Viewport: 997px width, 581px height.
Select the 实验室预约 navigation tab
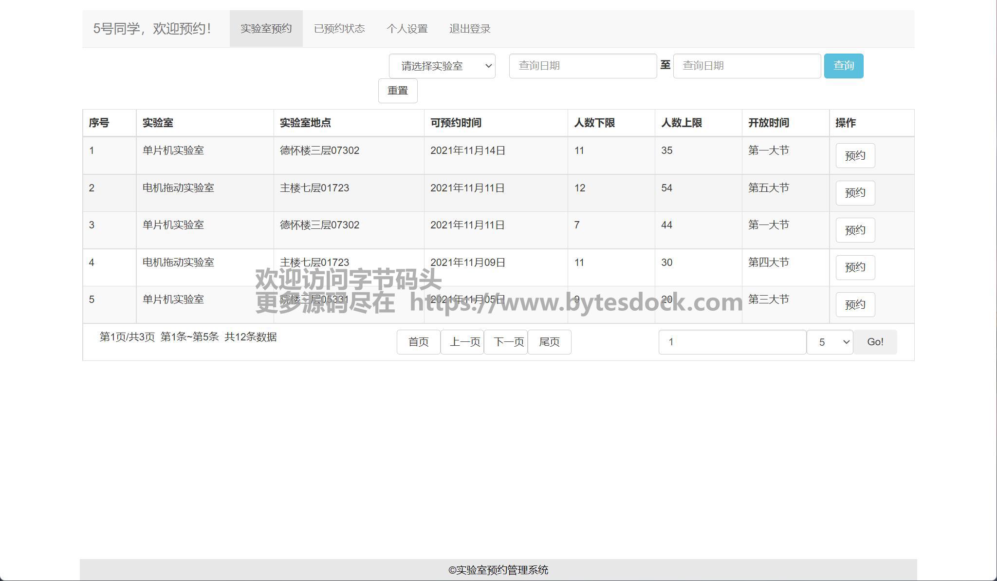pos(266,29)
